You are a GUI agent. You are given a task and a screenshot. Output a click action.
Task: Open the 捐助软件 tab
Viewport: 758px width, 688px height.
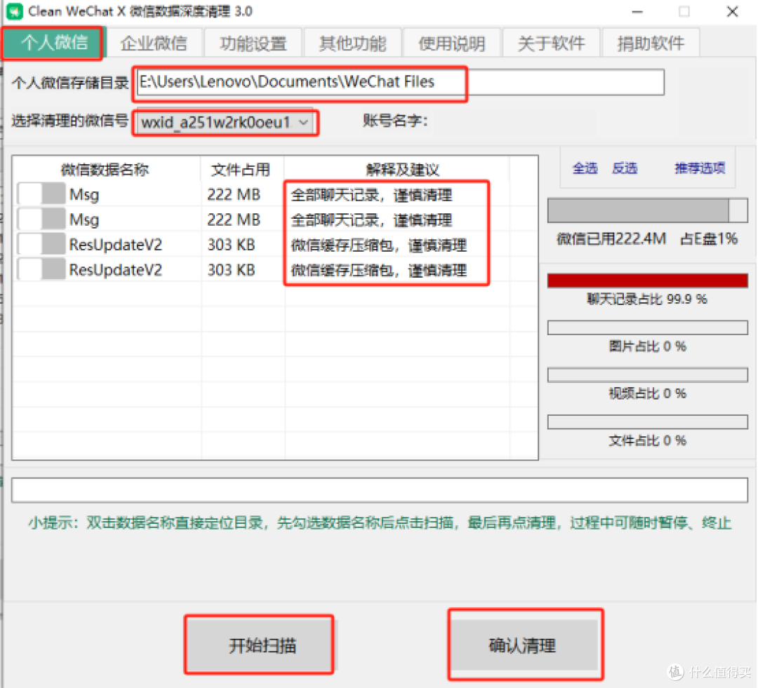651,43
